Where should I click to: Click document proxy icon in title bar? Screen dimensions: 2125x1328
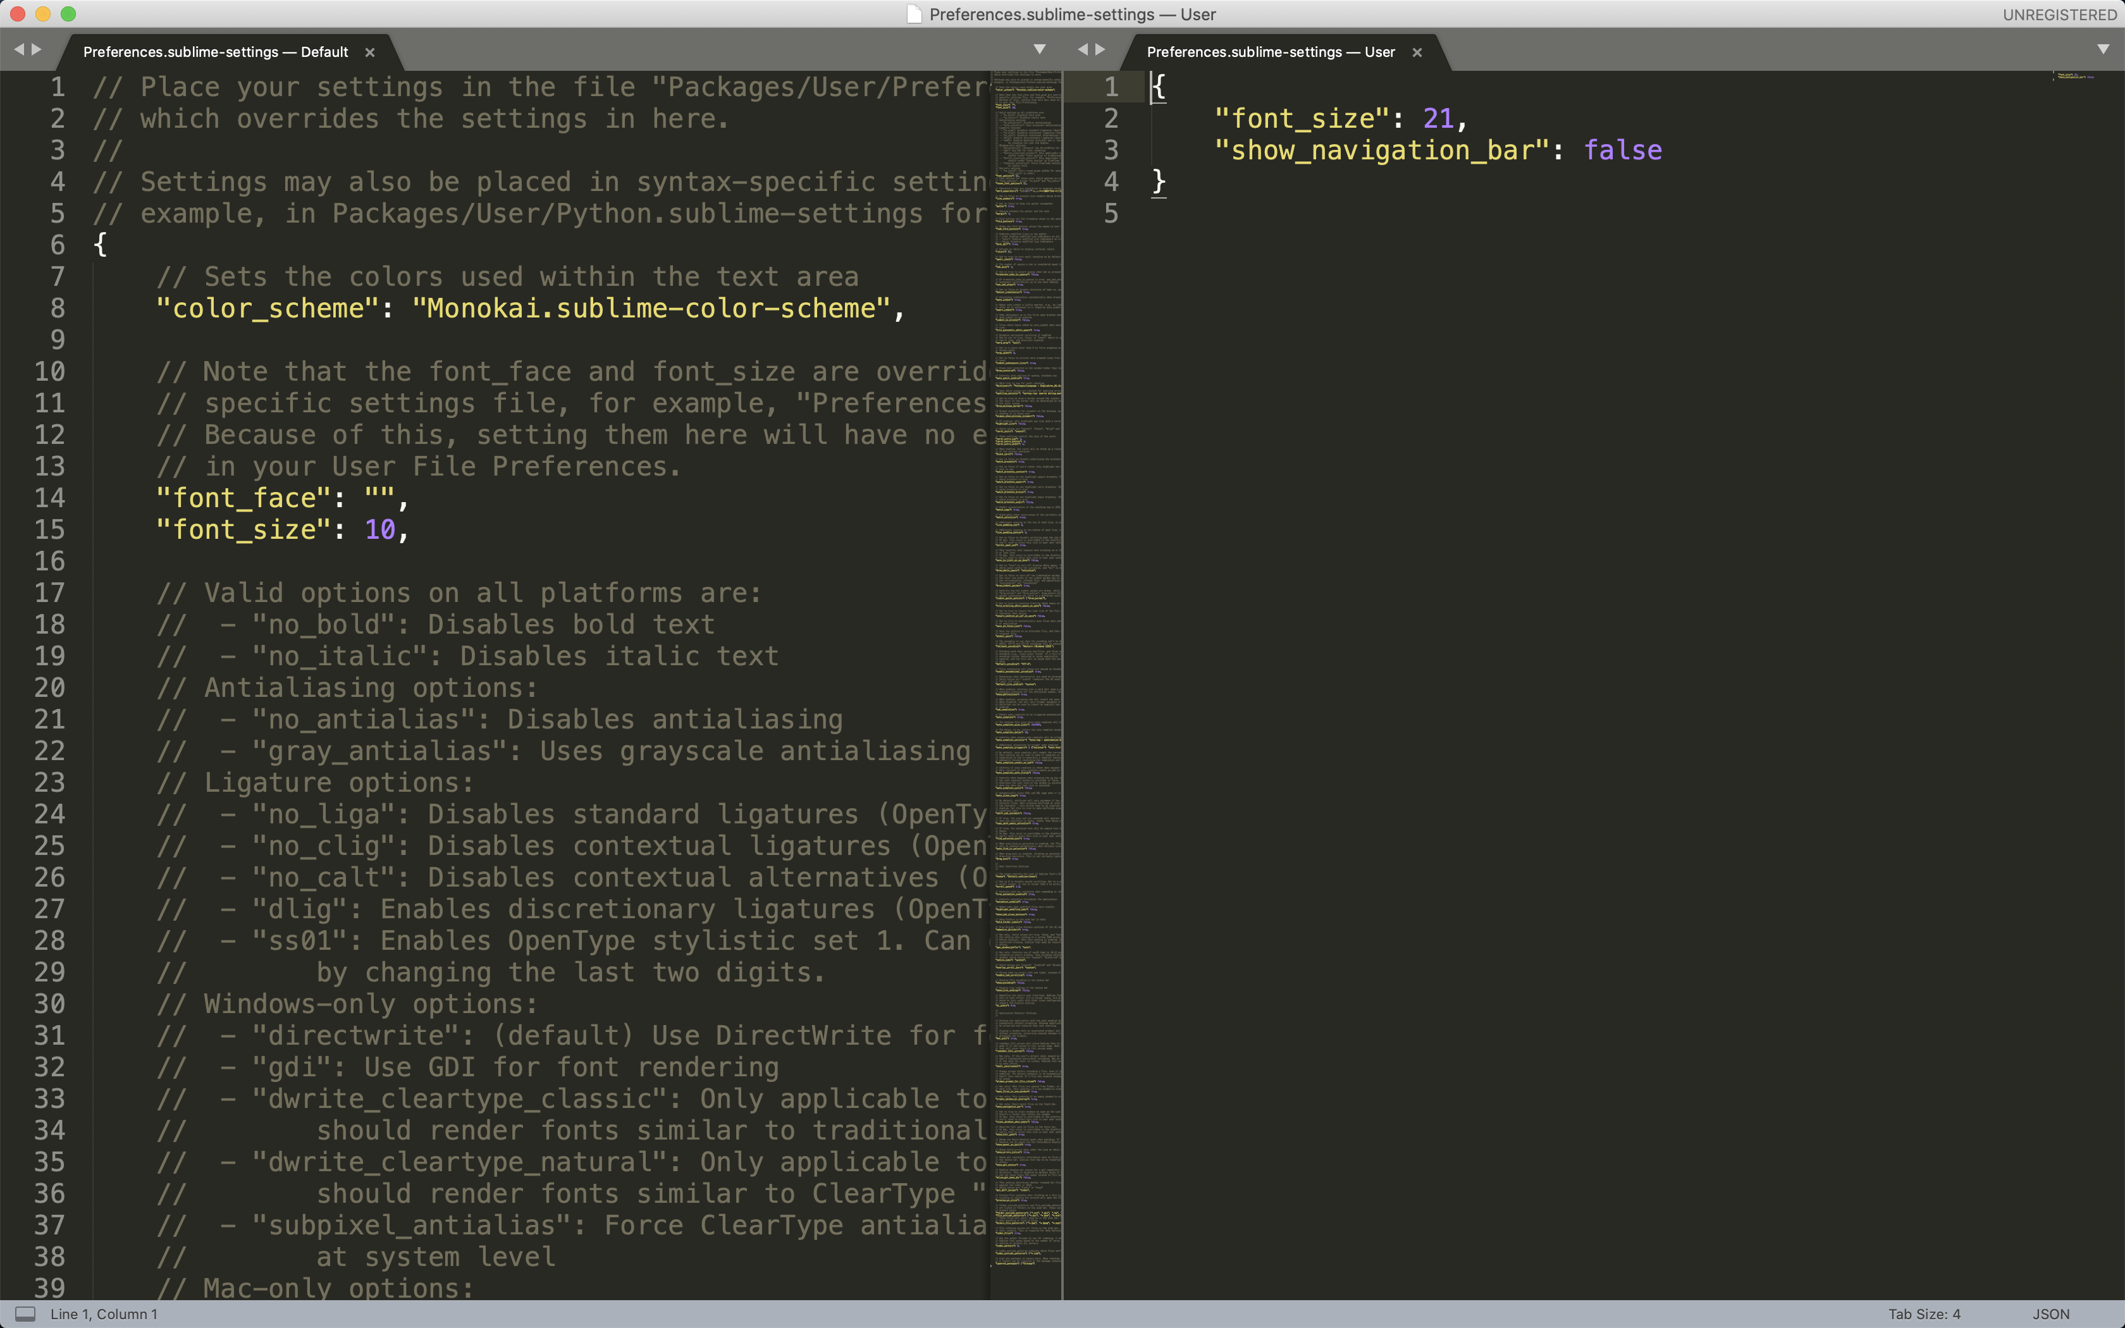coord(914,14)
